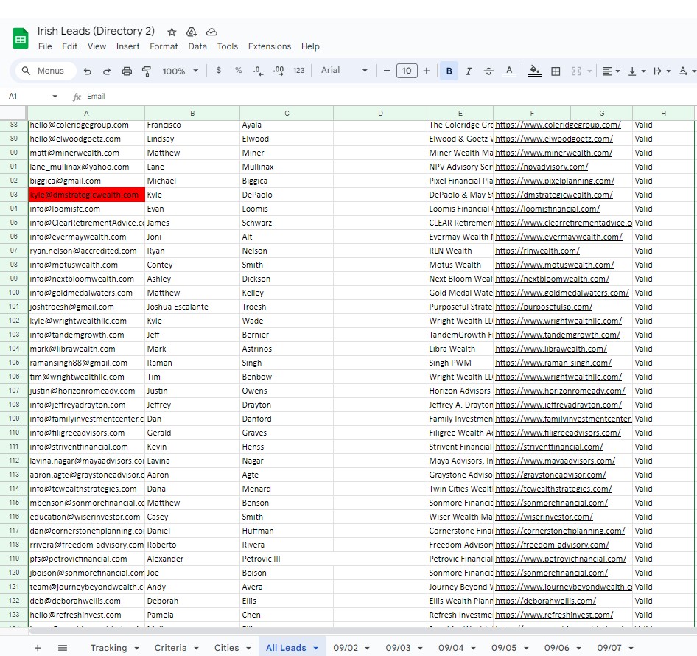
Task: Click the font size field showing 10
Action: [x=407, y=71]
